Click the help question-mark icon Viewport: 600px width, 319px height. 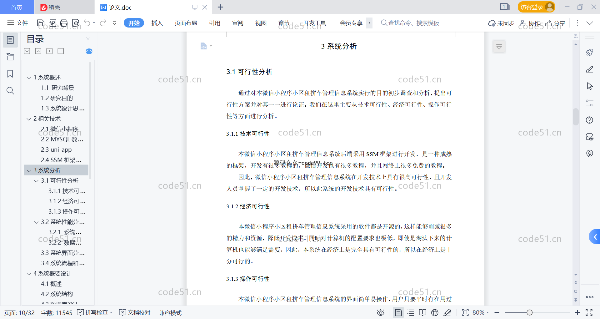point(590,120)
